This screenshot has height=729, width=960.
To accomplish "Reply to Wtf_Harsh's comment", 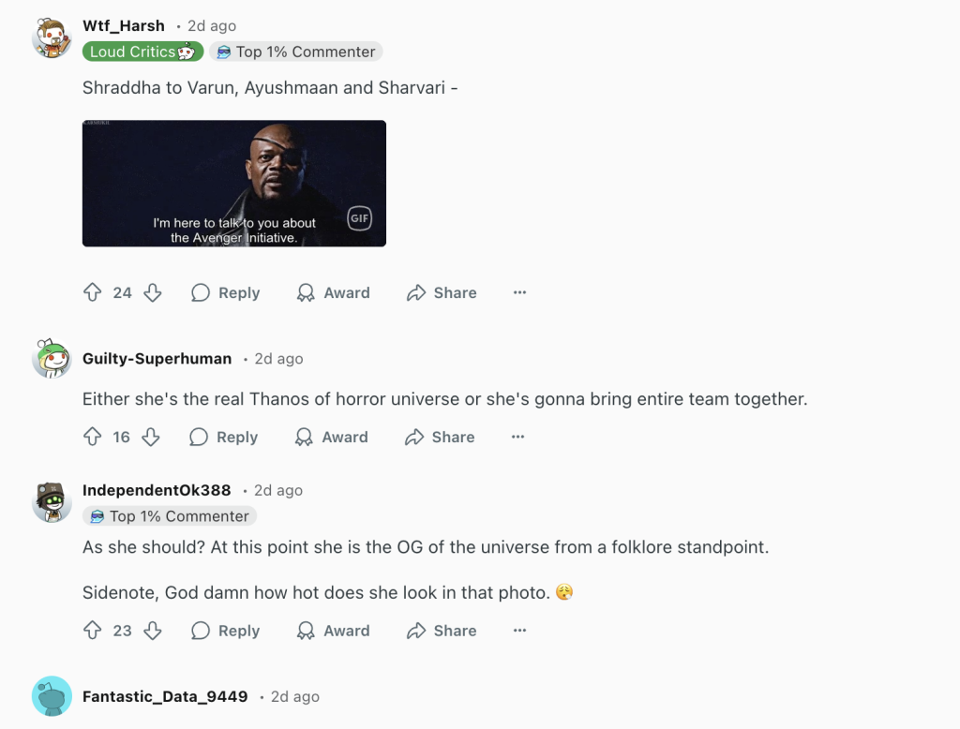I will pyautogui.click(x=226, y=293).
